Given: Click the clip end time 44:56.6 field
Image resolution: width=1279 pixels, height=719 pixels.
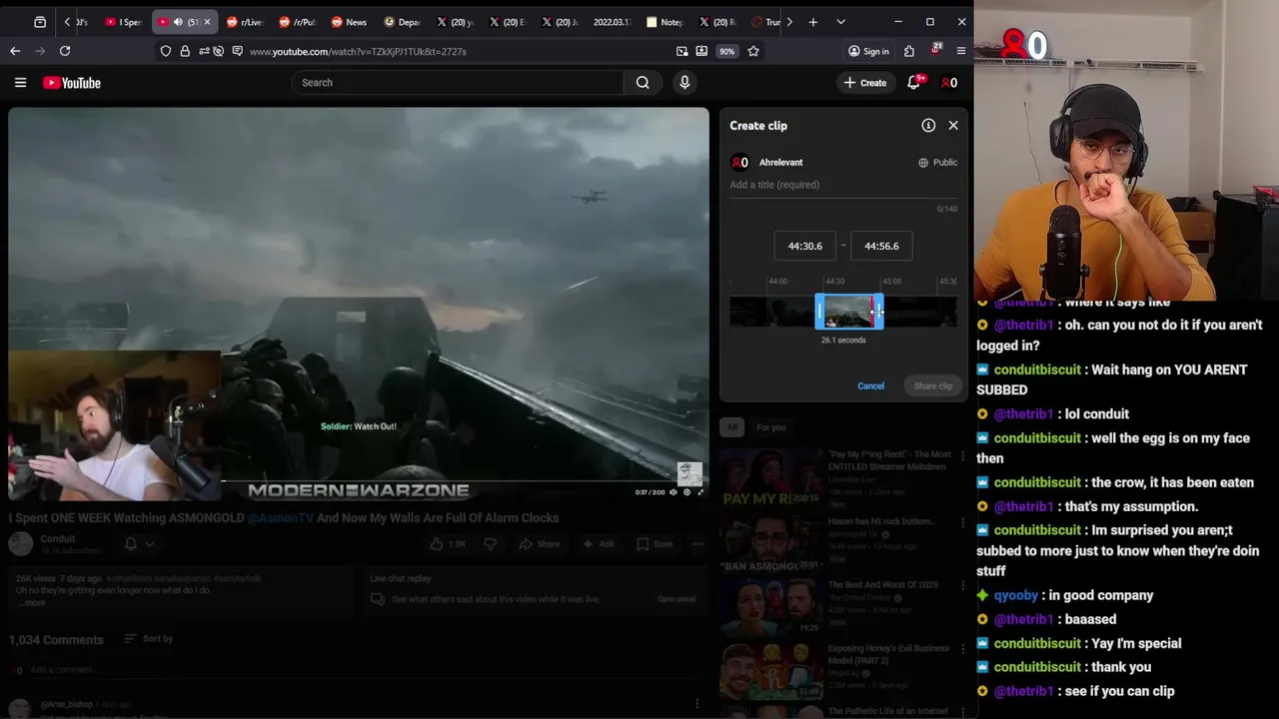Looking at the screenshot, I should (x=881, y=247).
